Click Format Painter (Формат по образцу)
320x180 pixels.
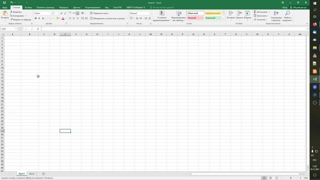(21, 19)
